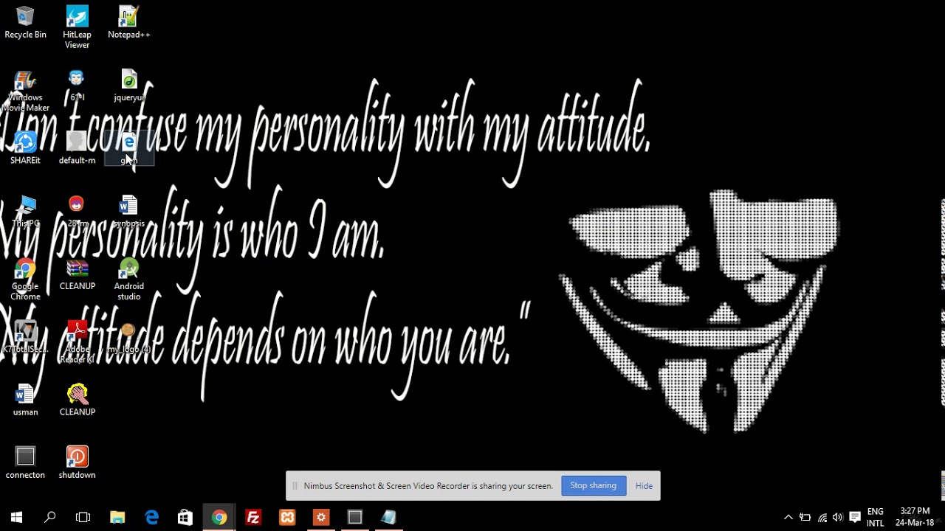Open taskbar Search magnifier
The image size is (945, 531).
pos(49,517)
